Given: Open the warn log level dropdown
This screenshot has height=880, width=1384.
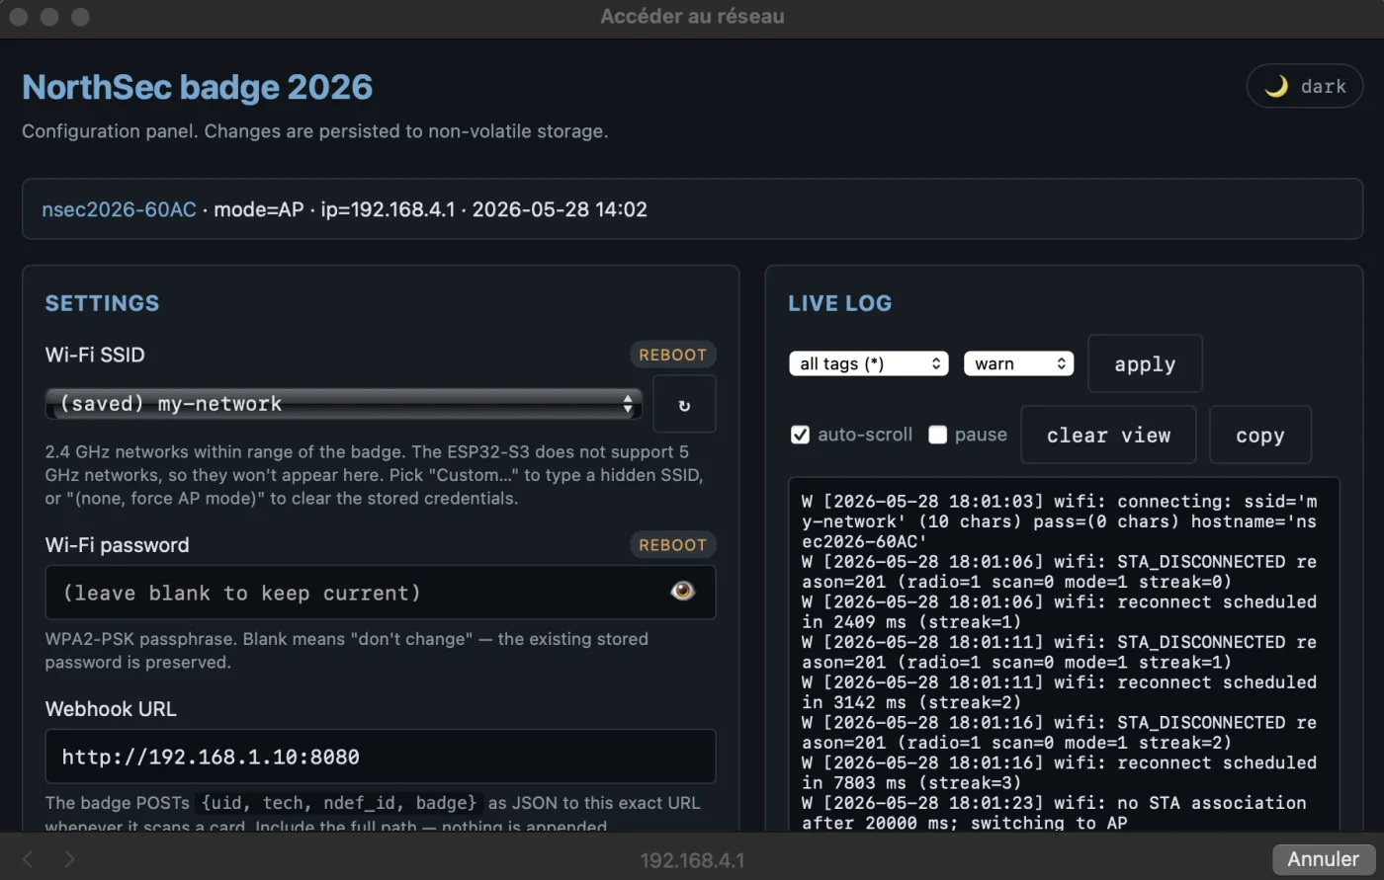Looking at the screenshot, I should (1018, 363).
